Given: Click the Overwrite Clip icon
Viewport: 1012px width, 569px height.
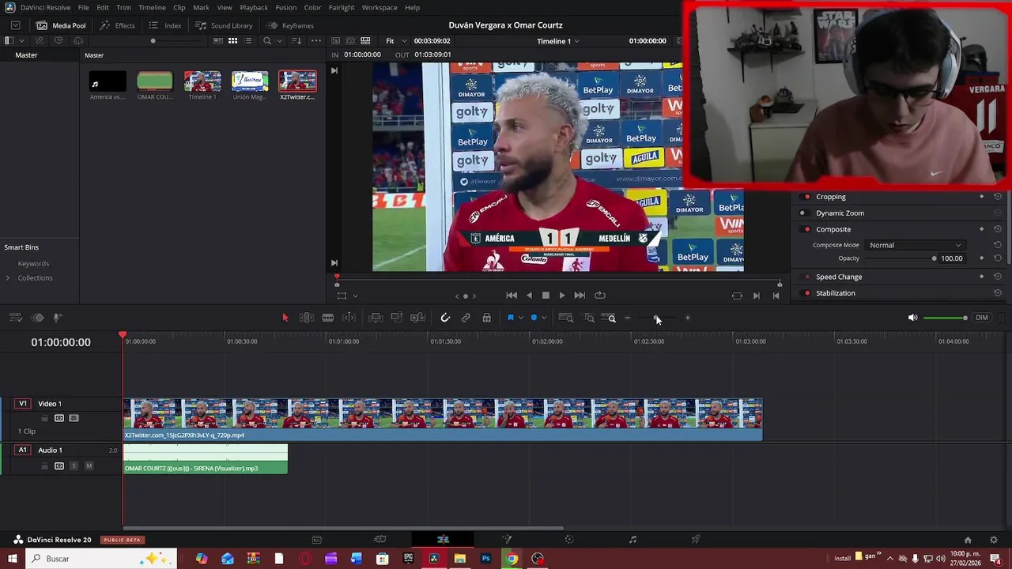Looking at the screenshot, I should (x=396, y=318).
